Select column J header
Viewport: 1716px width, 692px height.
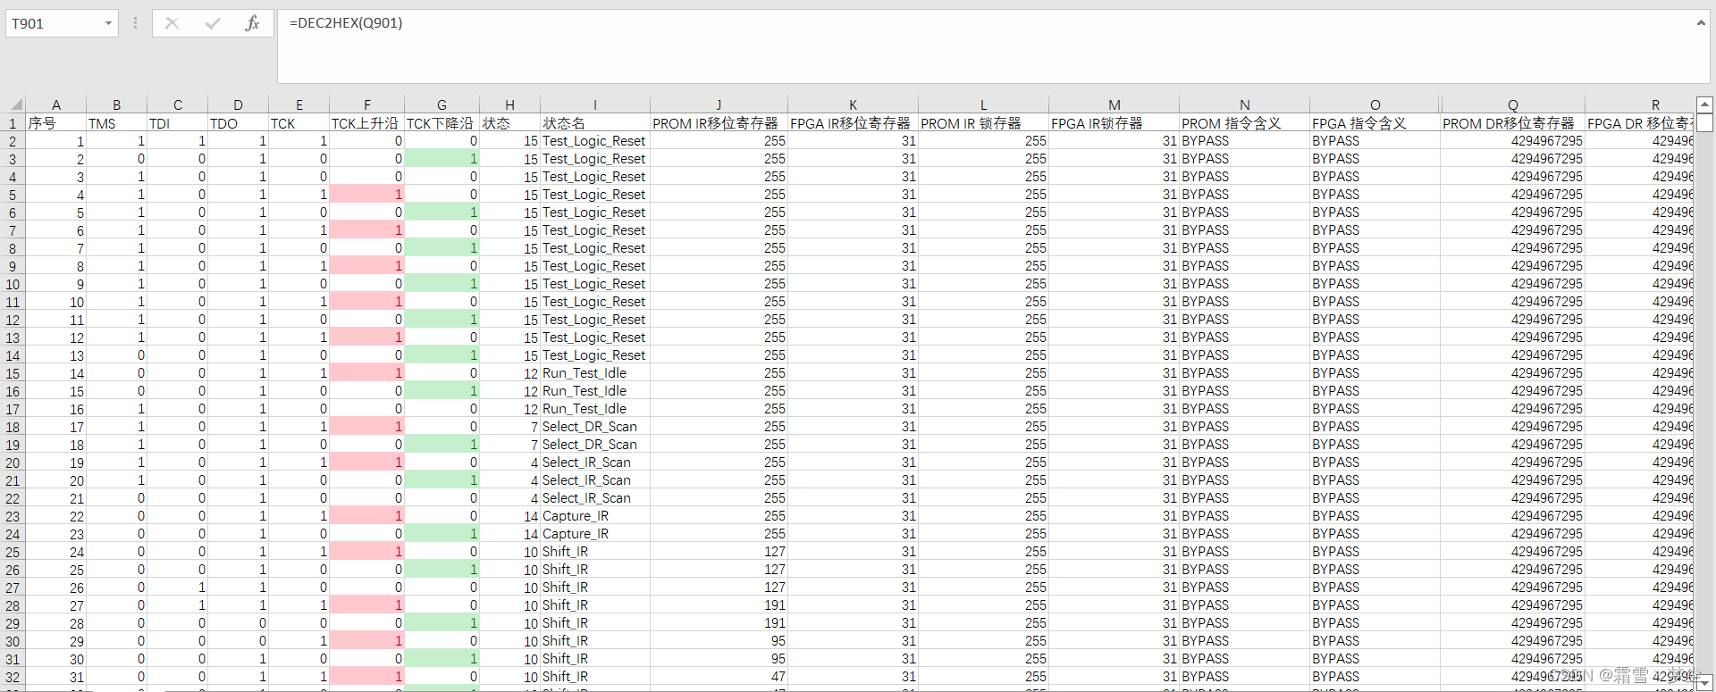[x=719, y=104]
